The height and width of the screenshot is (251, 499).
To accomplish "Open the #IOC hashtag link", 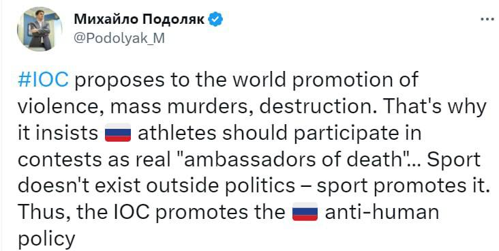I will point(43,80).
